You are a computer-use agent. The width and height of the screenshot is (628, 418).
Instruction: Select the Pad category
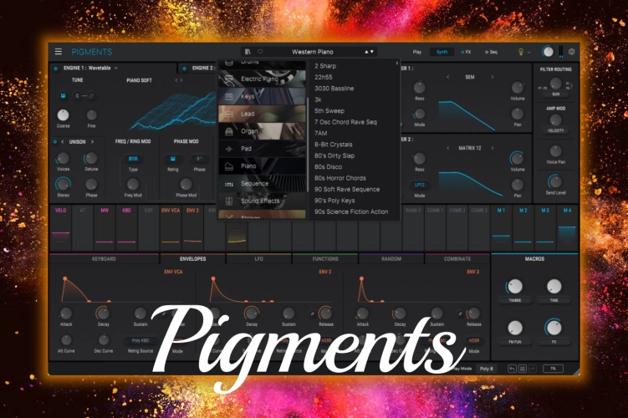(x=262, y=149)
